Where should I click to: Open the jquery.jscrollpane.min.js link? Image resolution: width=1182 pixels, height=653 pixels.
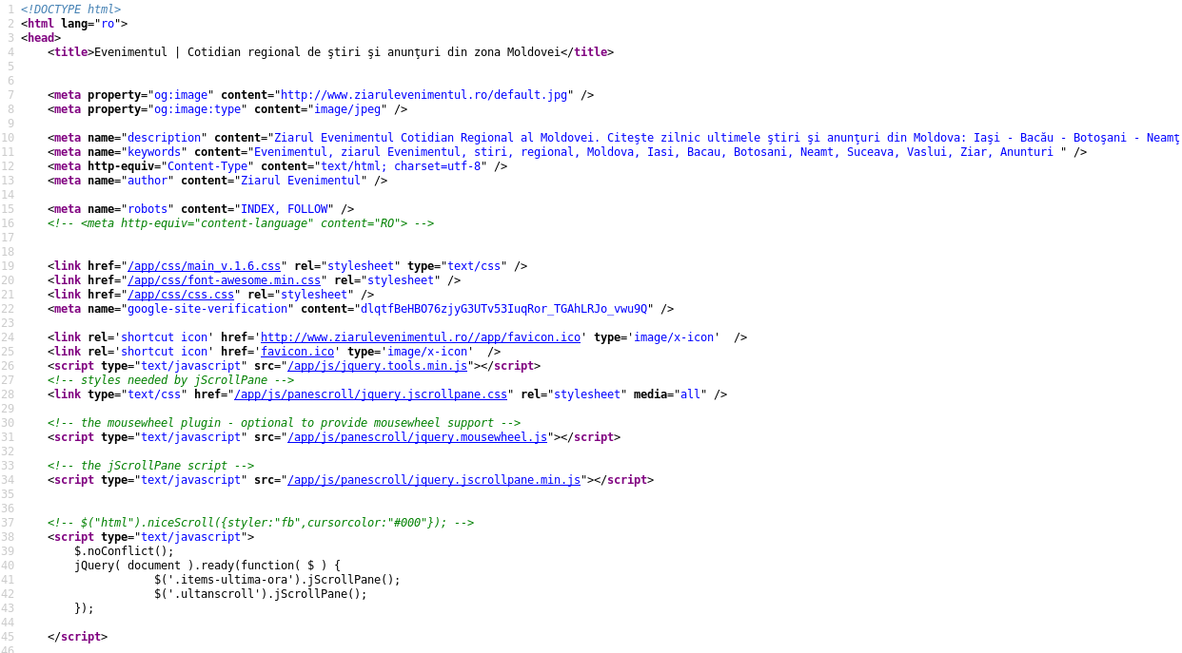pyautogui.click(x=434, y=480)
